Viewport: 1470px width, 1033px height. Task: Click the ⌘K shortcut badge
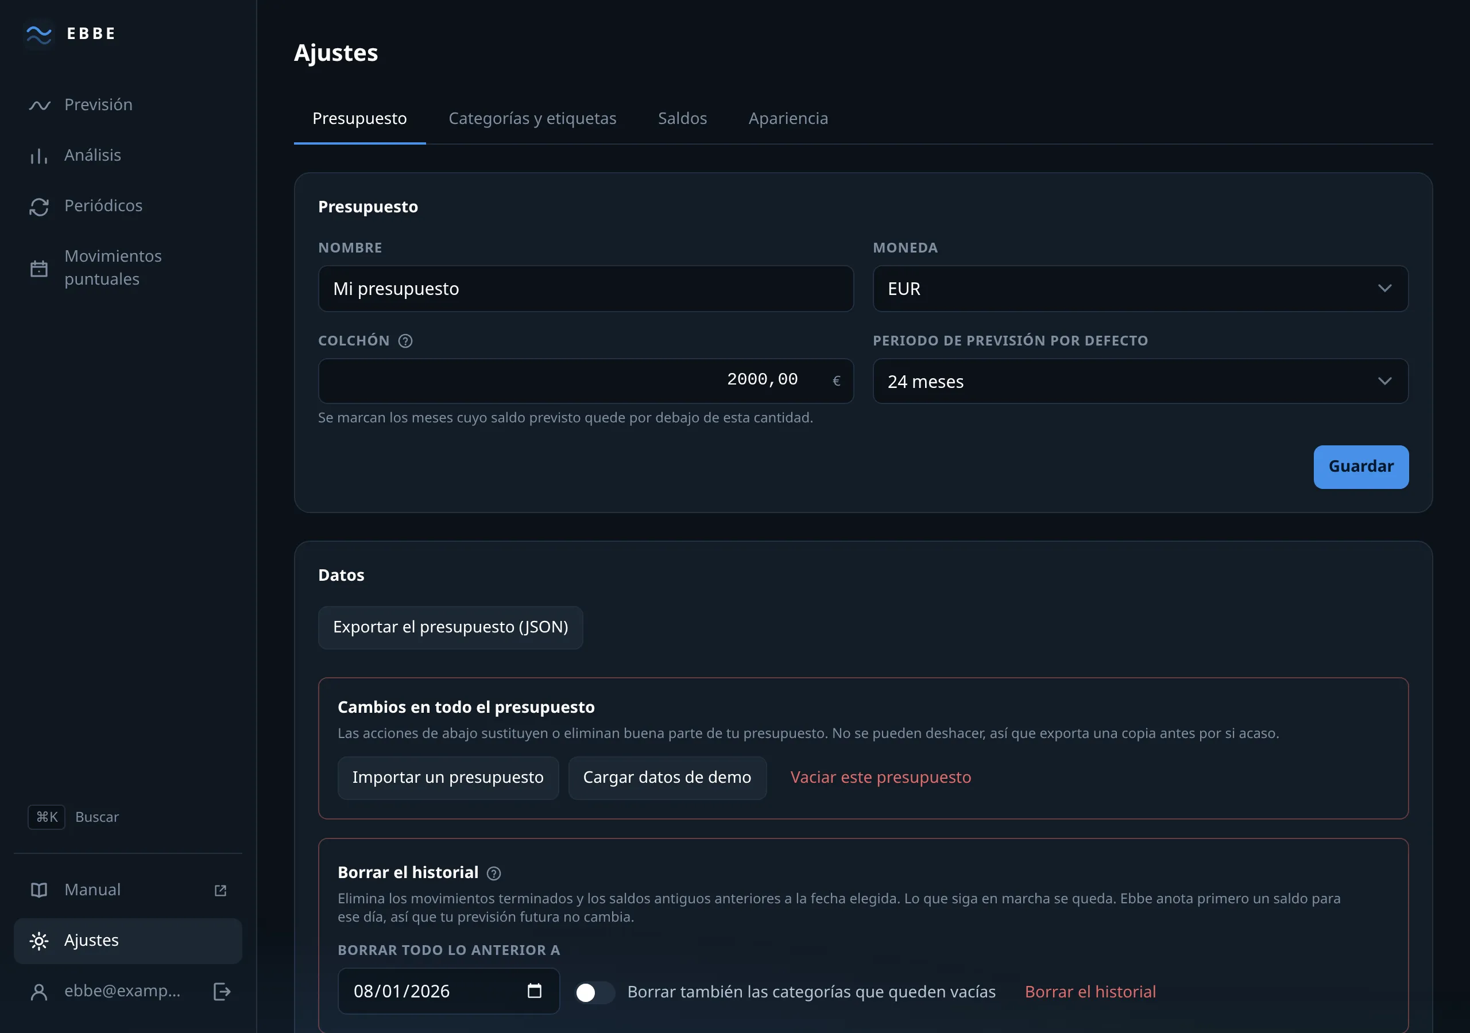point(47,817)
